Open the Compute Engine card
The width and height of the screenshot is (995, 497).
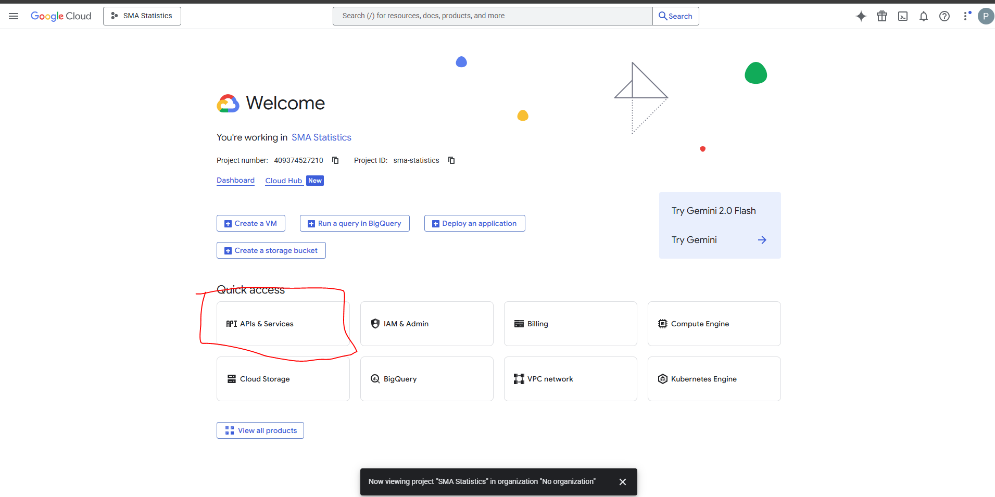click(714, 324)
